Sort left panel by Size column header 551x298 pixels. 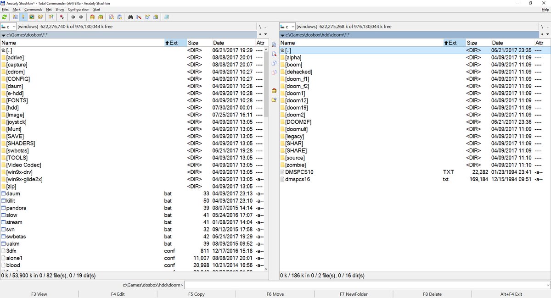click(199, 43)
